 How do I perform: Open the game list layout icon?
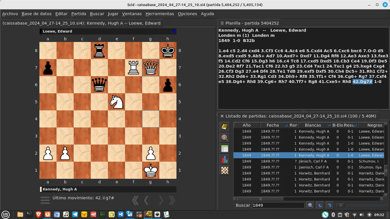[x=225, y=149]
